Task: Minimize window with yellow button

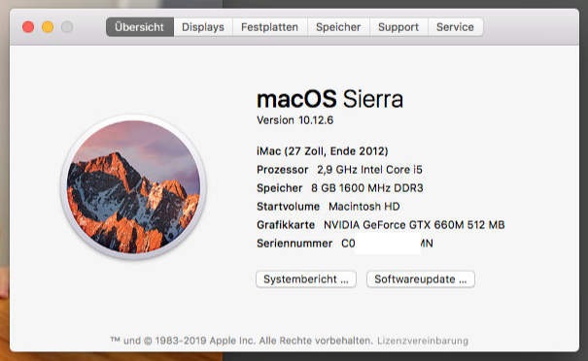Action: 48,27
